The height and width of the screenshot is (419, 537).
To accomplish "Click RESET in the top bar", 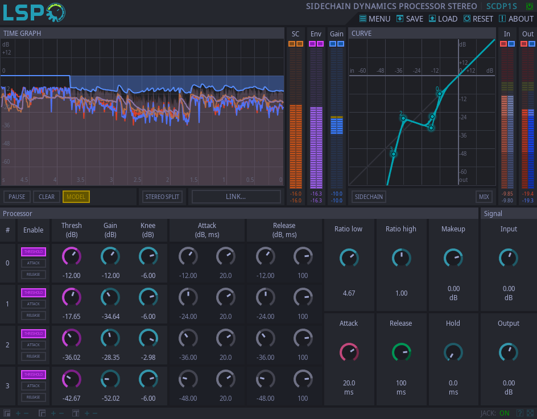I will (x=478, y=19).
